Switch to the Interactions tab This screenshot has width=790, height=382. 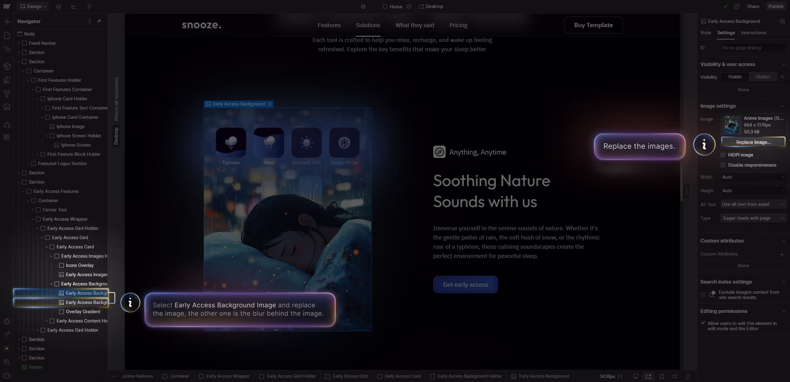pyautogui.click(x=753, y=33)
